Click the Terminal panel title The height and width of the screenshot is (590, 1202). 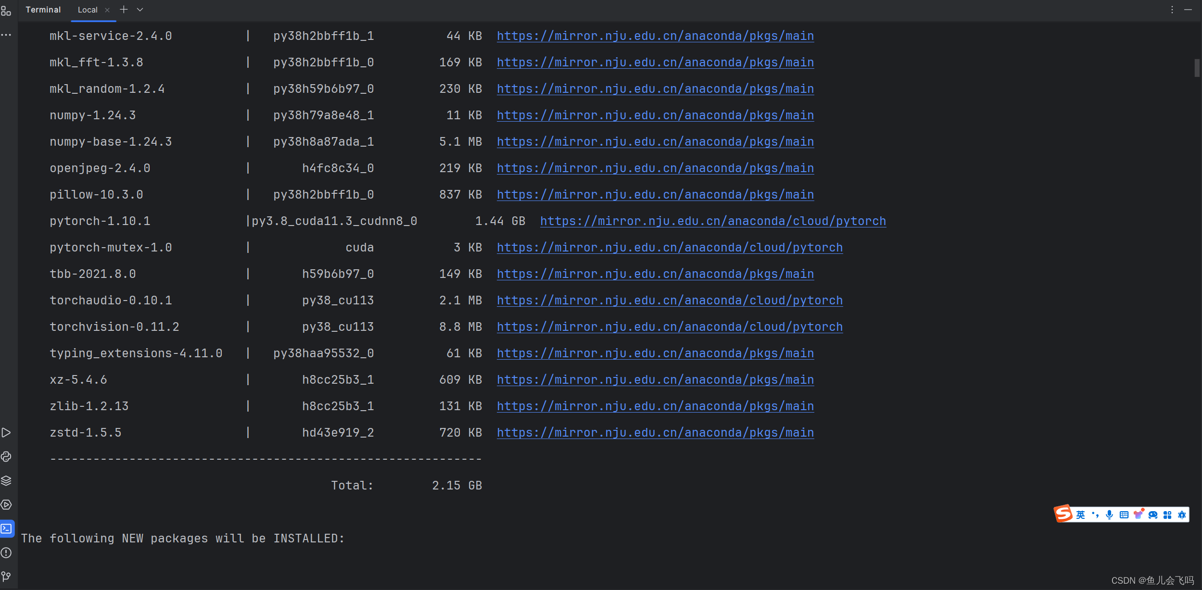pyautogui.click(x=43, y=9)
